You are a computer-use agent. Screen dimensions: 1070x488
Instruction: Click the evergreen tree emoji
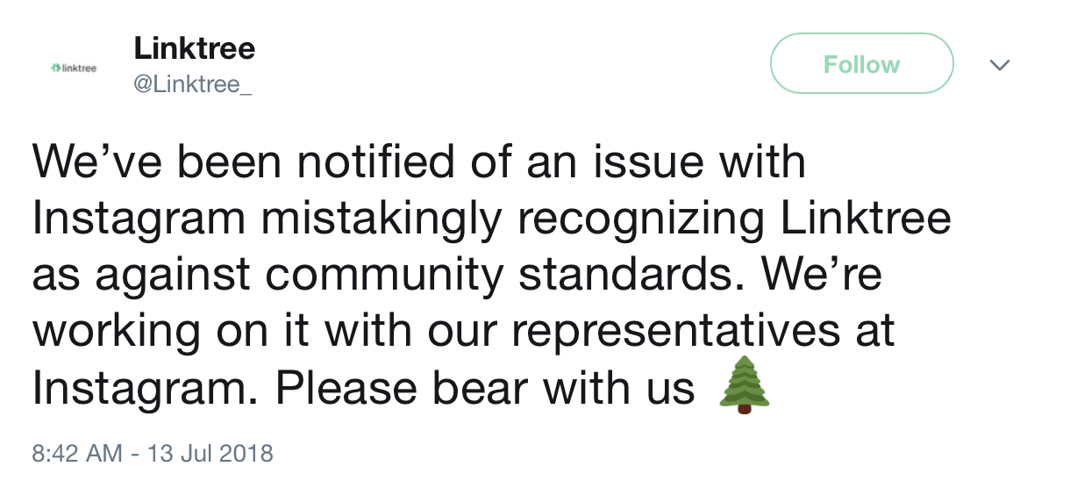[745, 384]
